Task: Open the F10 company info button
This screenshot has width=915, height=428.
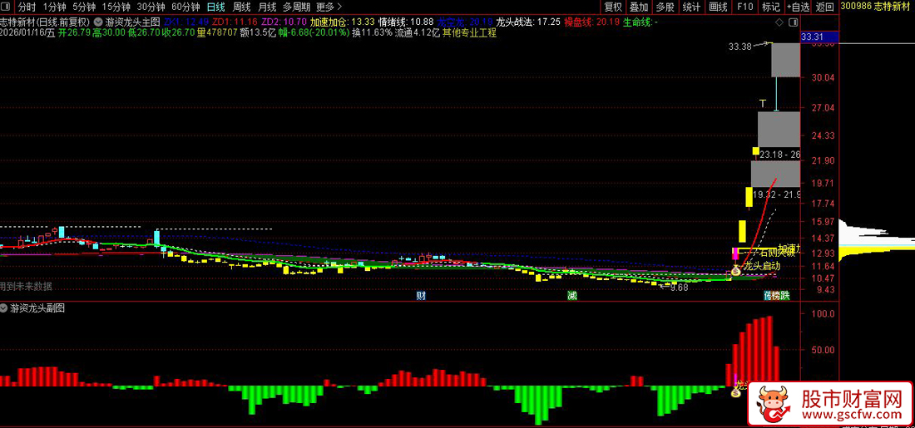Action: pos(744,7)
